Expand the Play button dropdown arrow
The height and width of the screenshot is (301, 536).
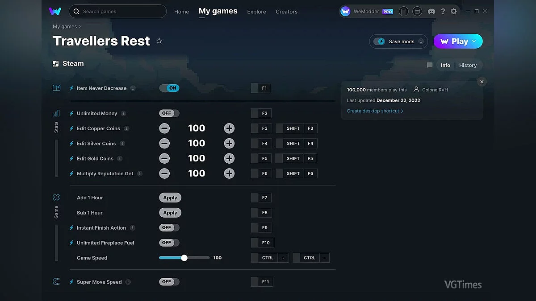474,41
